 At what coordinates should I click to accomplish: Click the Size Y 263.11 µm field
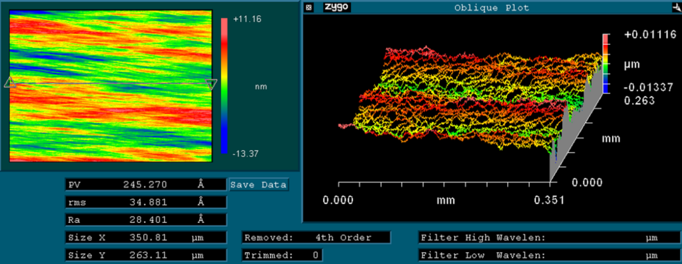[x=146, y=255]
